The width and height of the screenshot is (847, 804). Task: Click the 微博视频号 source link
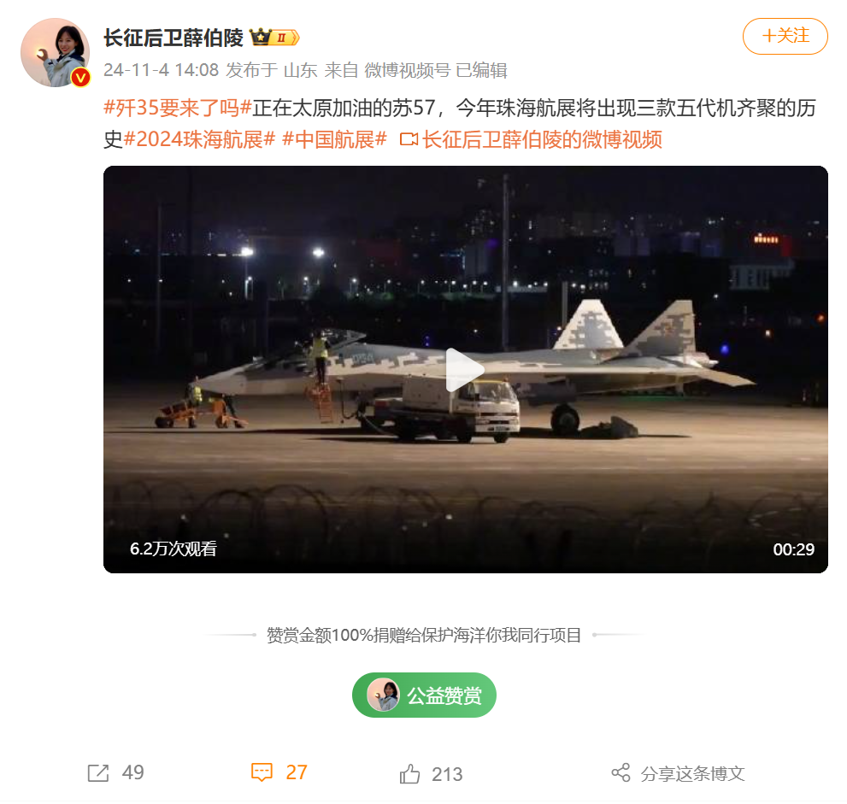tap(408, 70)
